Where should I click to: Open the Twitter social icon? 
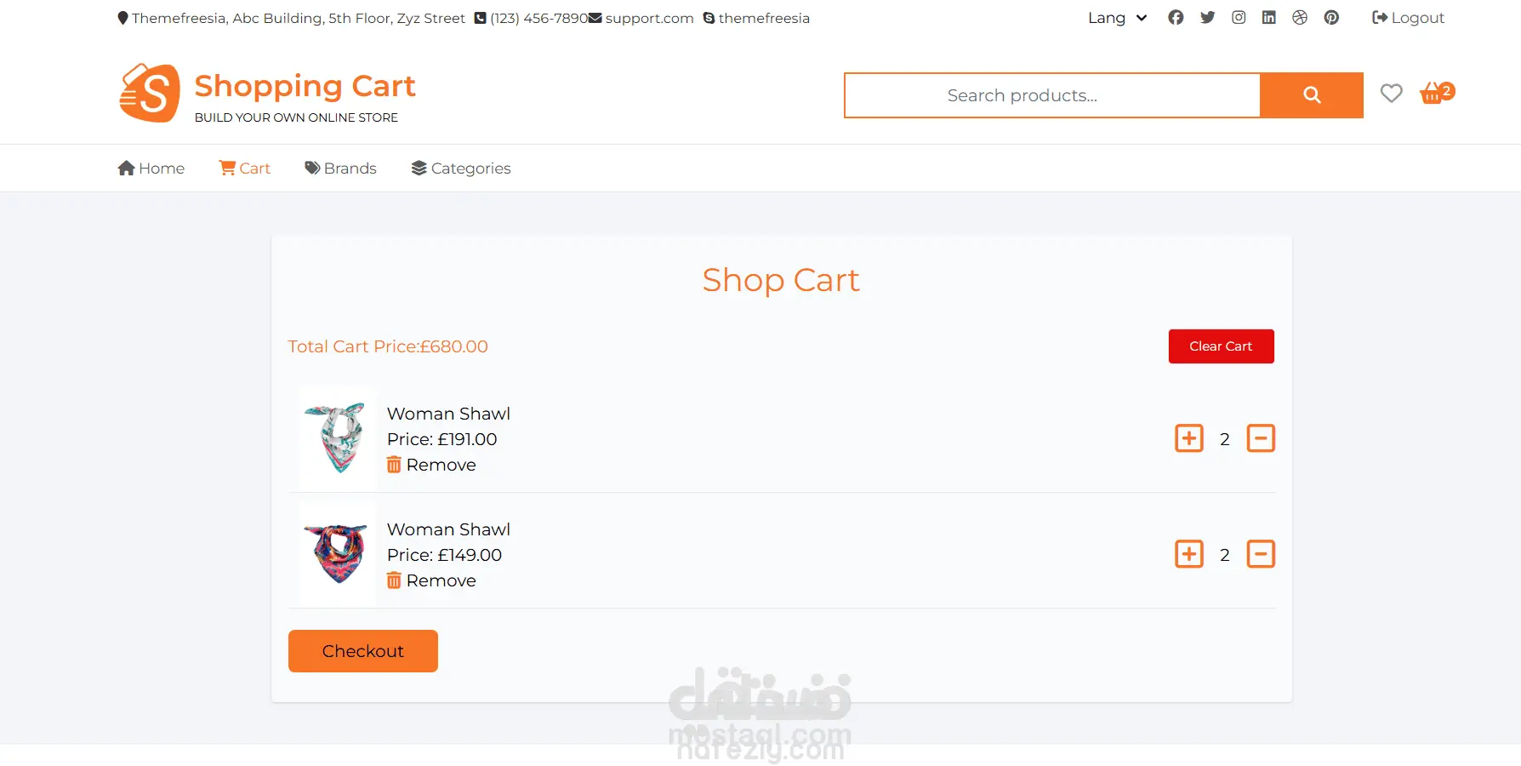[x=1207, y=18]
